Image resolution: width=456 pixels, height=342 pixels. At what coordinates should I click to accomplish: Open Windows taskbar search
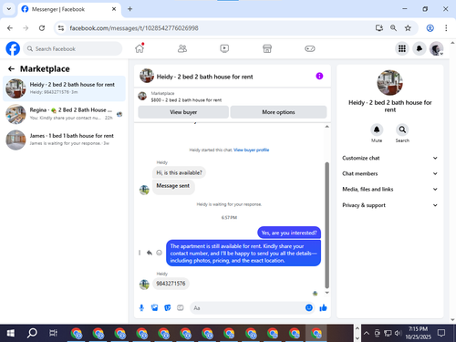pyautogui.click(x=32, y=333)
